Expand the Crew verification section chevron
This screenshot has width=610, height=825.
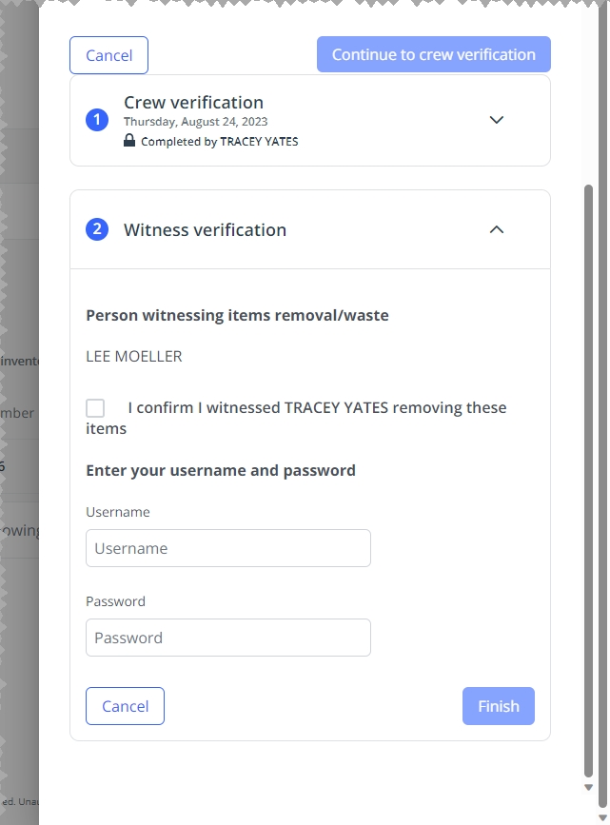(x=496, y=120)
